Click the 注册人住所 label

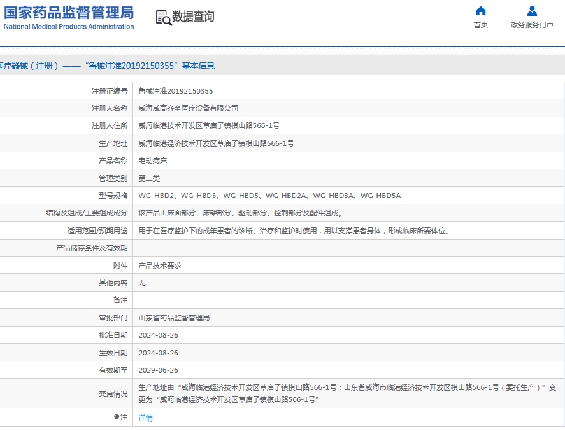(110, 125)
